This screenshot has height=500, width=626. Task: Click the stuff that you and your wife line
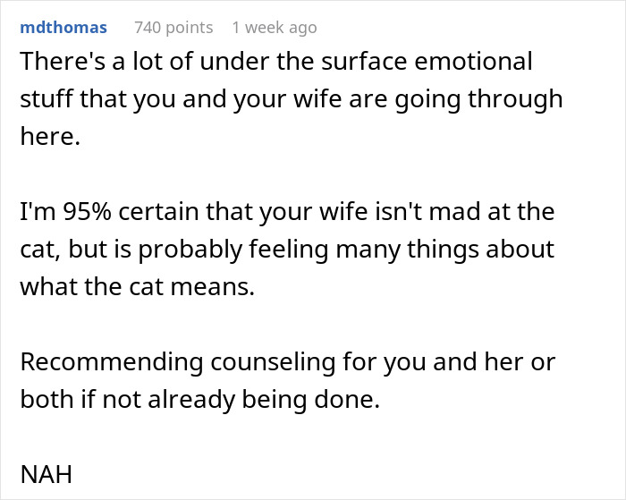[x=291, y=97]
